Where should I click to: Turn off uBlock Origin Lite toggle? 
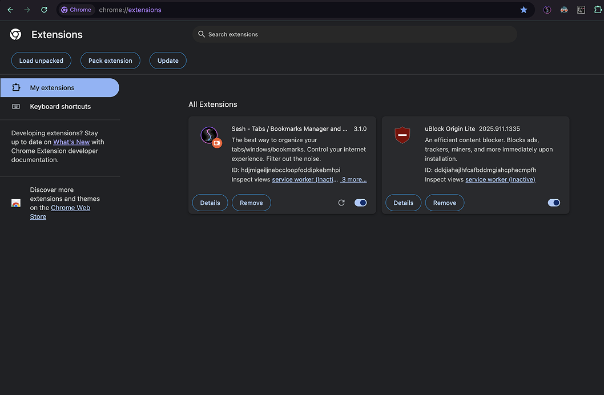pyautogui.click(x=554, y=203)
